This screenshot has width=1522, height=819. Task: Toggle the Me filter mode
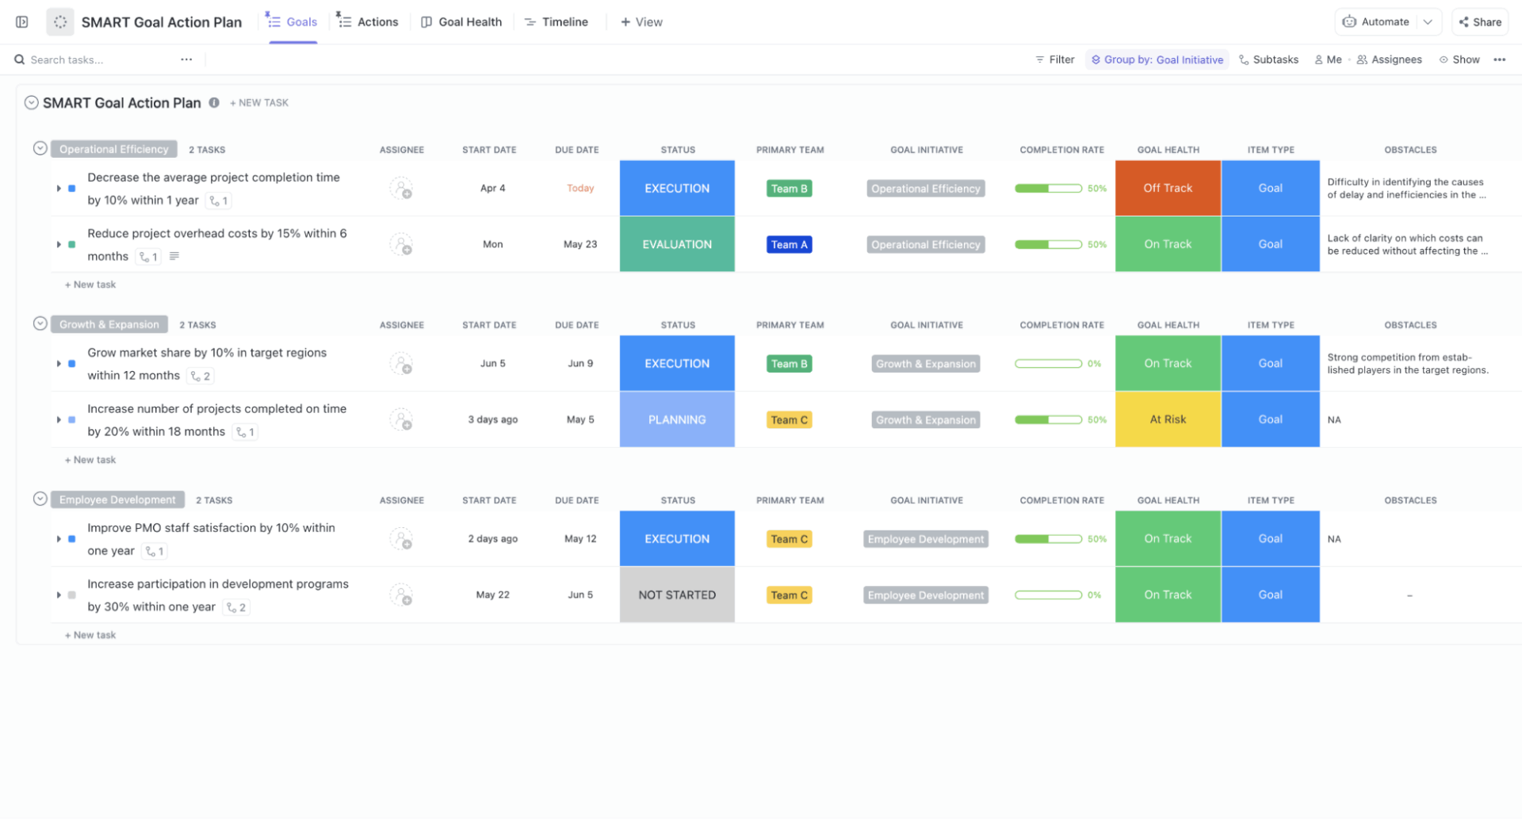click(x=1329, y=59)
